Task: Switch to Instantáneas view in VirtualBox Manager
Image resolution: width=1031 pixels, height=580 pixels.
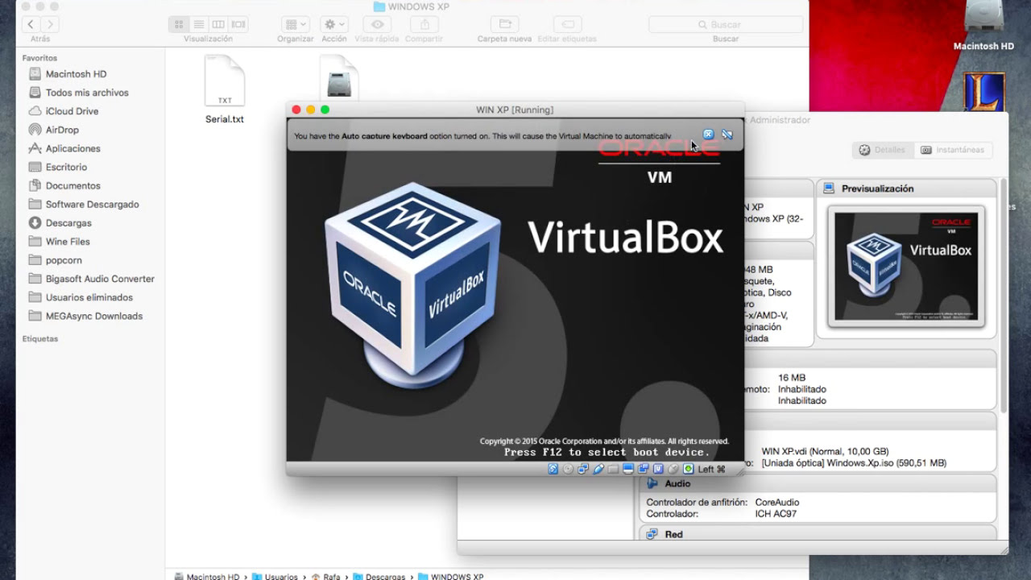Action: pos(953,150)
